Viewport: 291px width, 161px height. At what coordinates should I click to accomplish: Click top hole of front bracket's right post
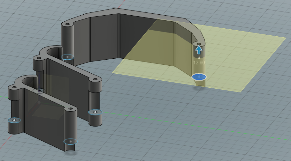pos(71,109)
